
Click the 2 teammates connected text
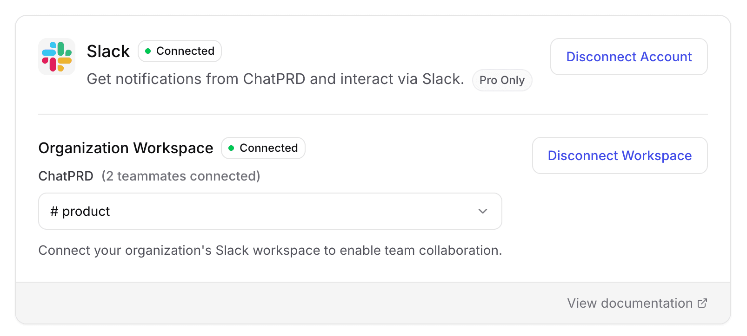[x=181, y=176]
